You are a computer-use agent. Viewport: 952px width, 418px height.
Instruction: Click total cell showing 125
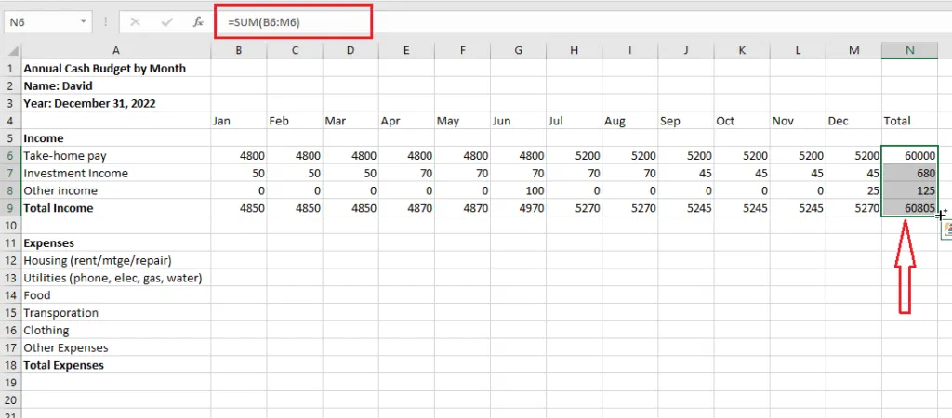click(909, 191)
